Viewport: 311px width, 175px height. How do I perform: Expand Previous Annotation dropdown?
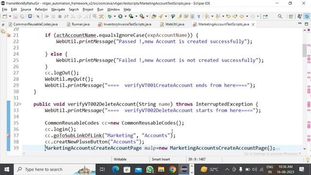pos(223,17)
